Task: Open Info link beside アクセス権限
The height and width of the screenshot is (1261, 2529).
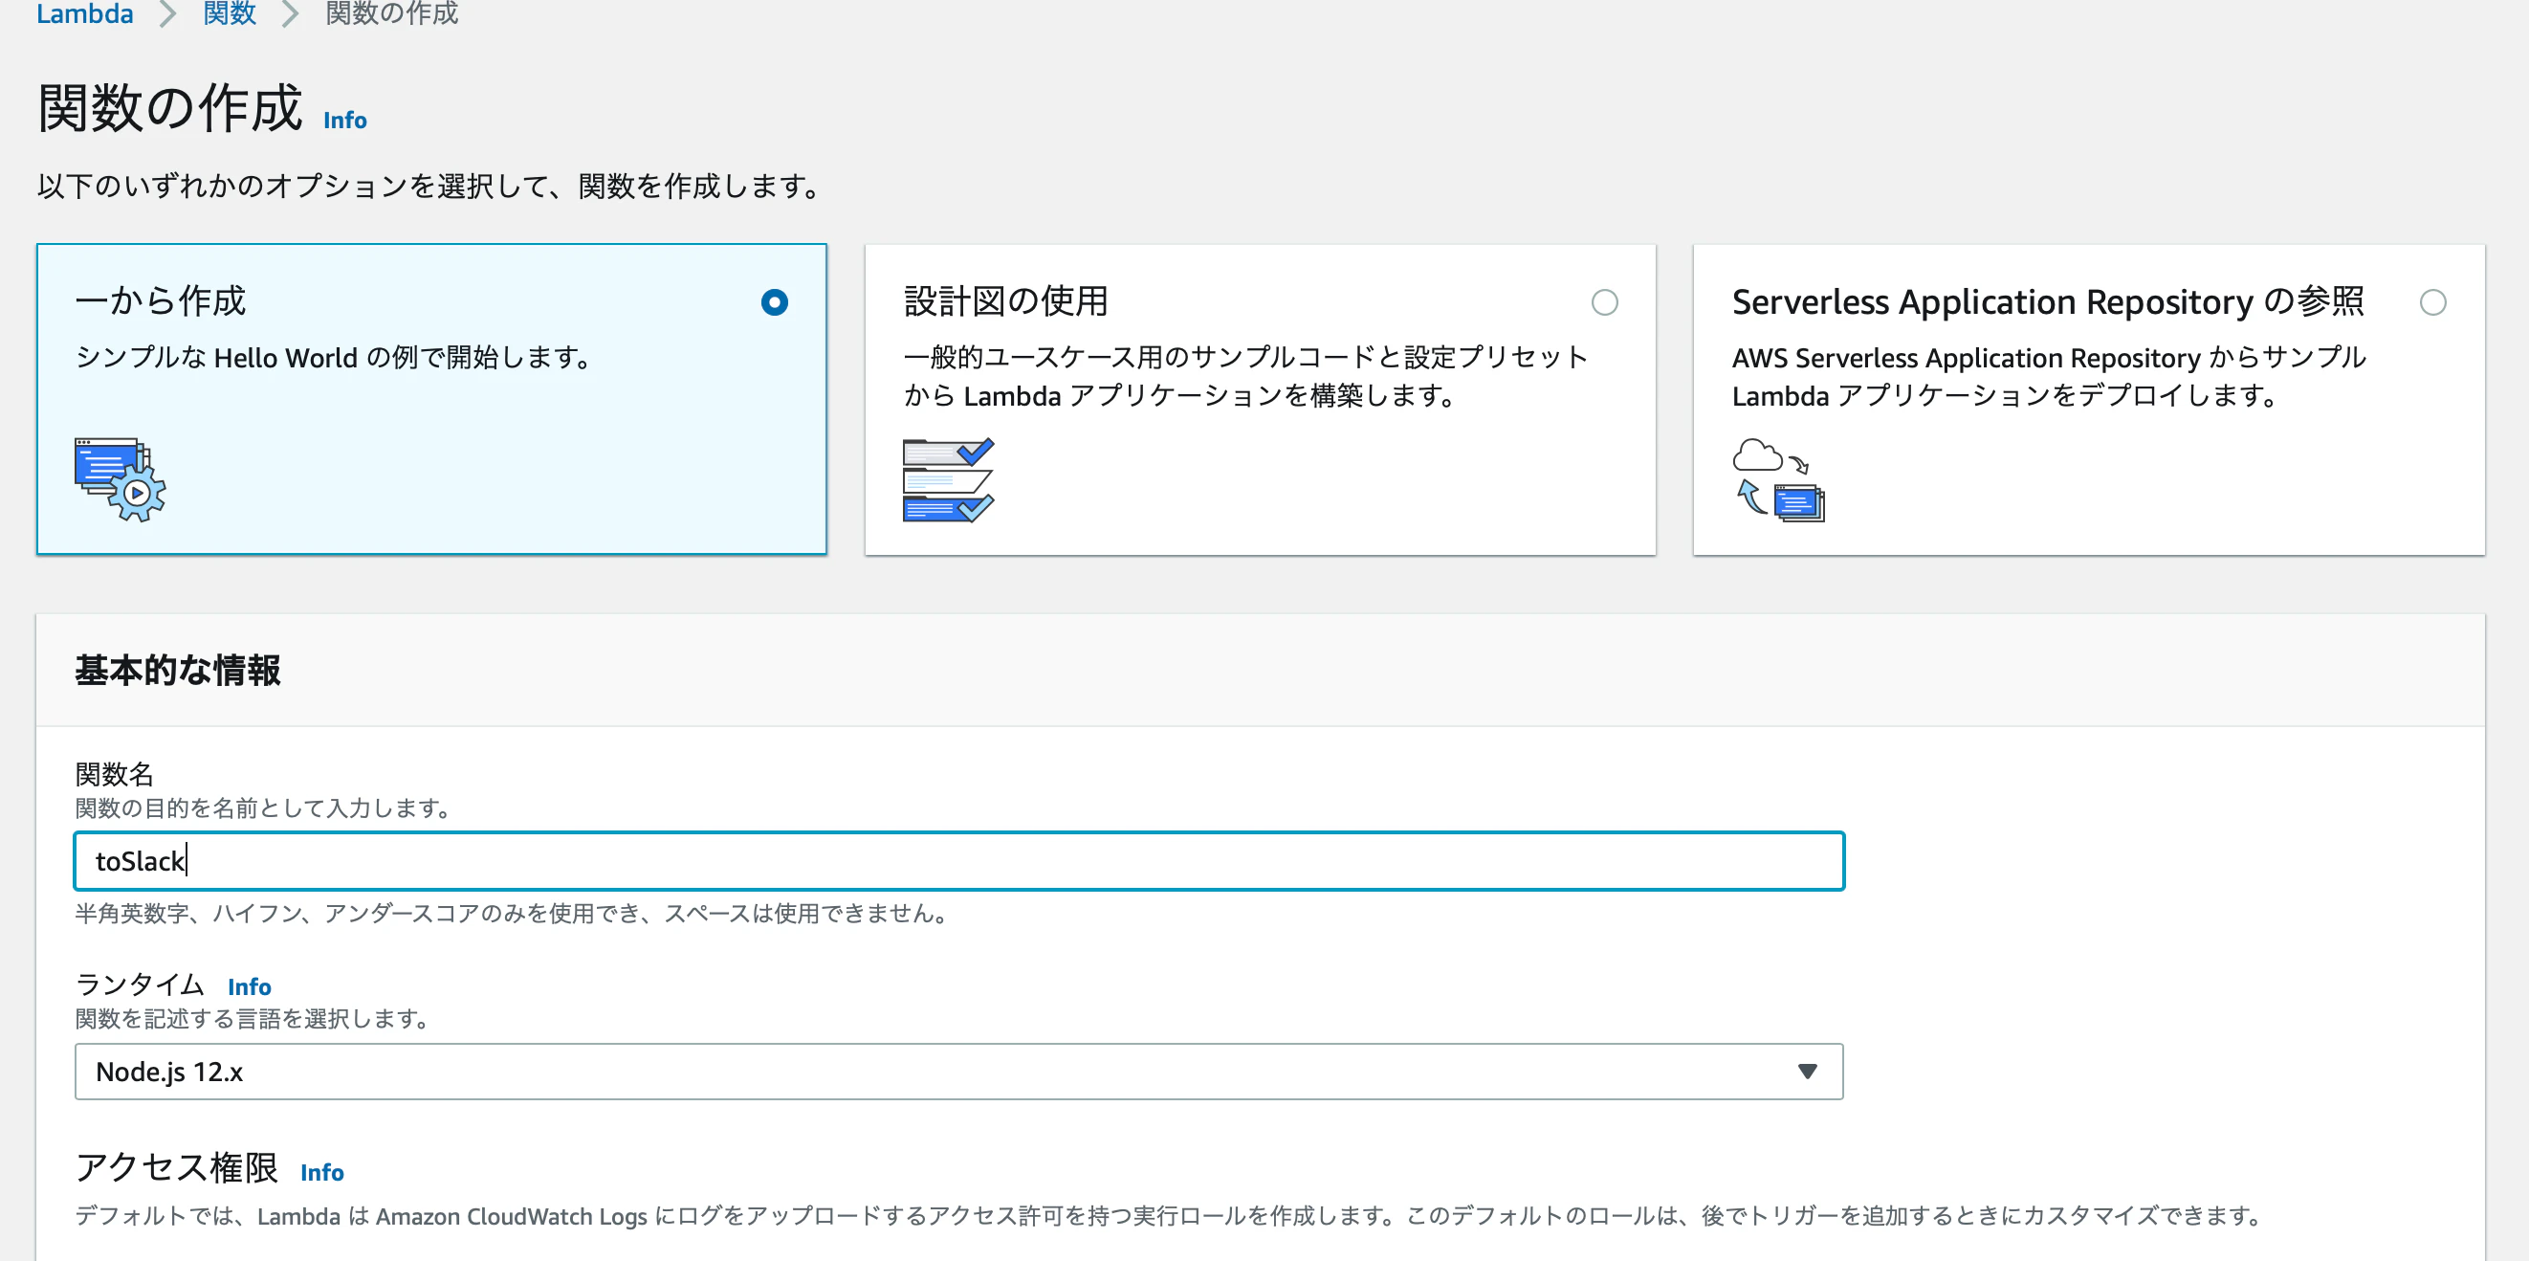Action: point(322,1172)
